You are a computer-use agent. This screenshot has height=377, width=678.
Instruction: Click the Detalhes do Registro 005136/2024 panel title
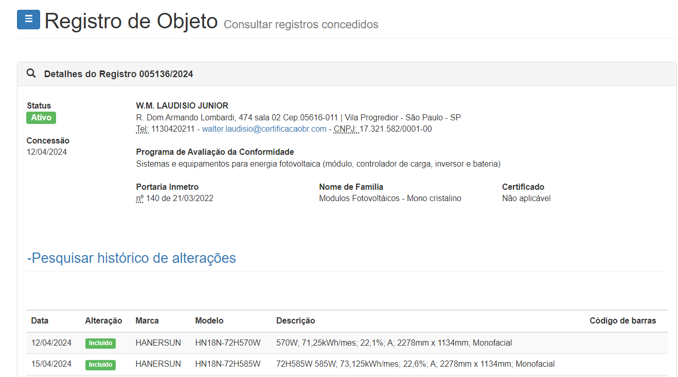pyautogui.click(x=118, y=74)
